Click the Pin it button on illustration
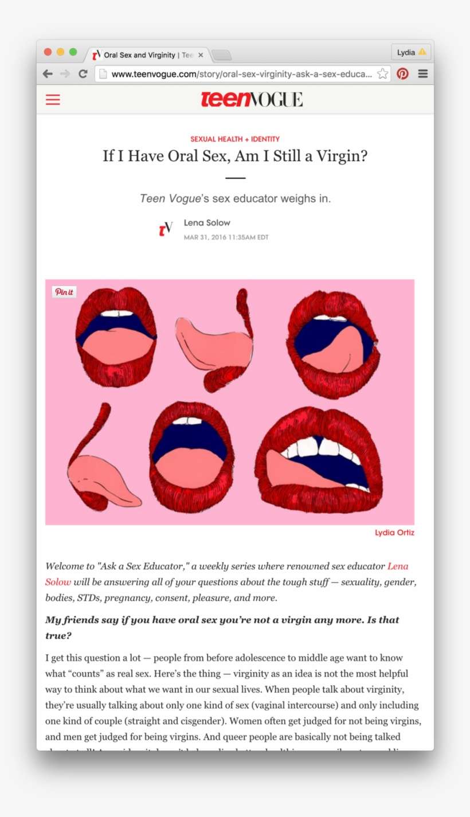Screen dimensions: 470x817 64,292
